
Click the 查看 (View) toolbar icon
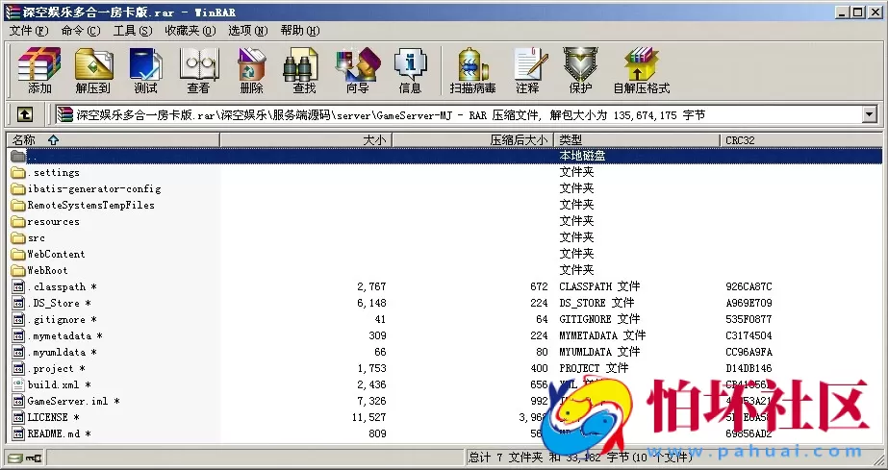point(198,70)
